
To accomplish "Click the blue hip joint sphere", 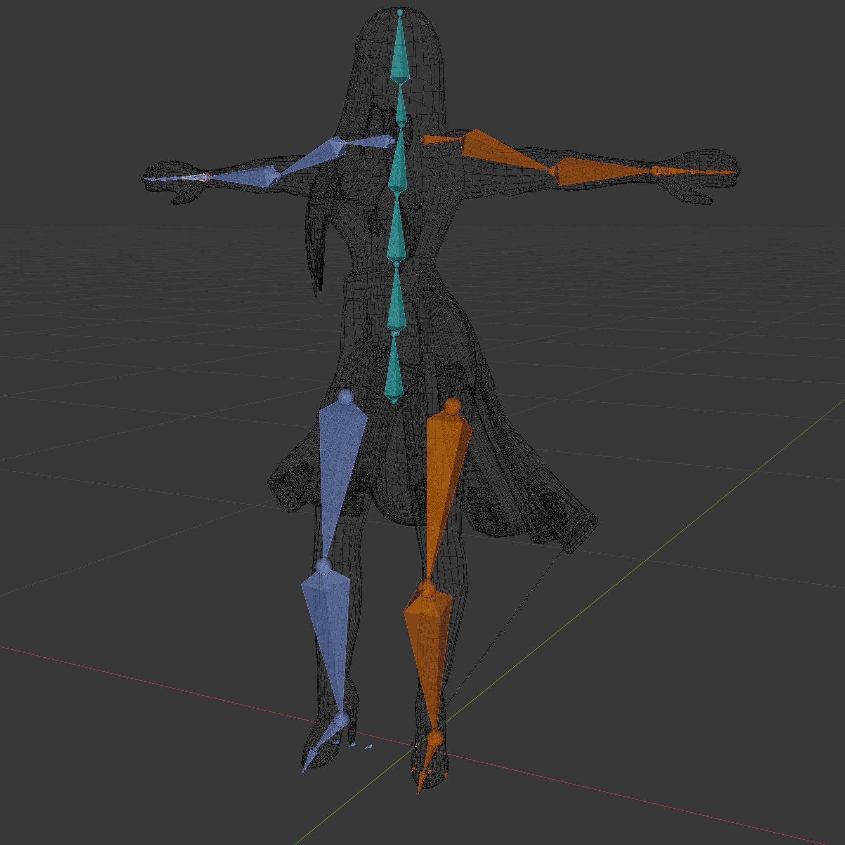I will tap(346, 397).
